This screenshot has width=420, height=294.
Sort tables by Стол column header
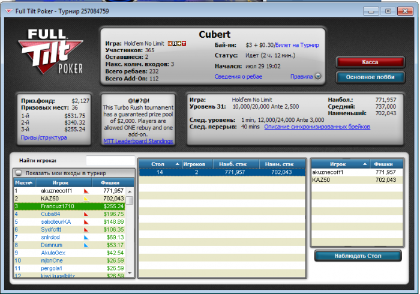pyautogui.click(x=160, y=164)
